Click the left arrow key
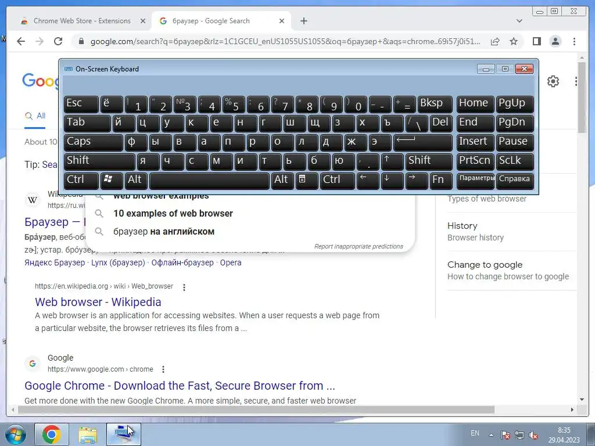The width and height of the screenshot is (595, 446). pos(367,180)
